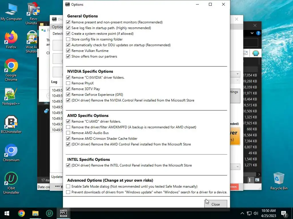Switch to large icons view in file window
Viewport: 293px width, 219px height.
257,180
